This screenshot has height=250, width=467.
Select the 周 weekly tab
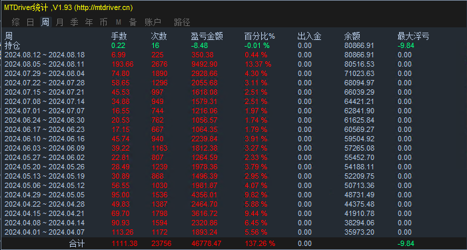(x=45, y=22)
